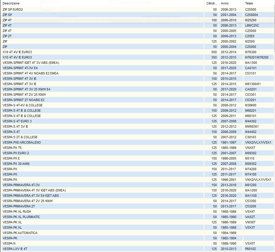Click year range 1982-1984
Image resolution: width=275 pixels, height=252 pixels.
[x=229, y=238]
